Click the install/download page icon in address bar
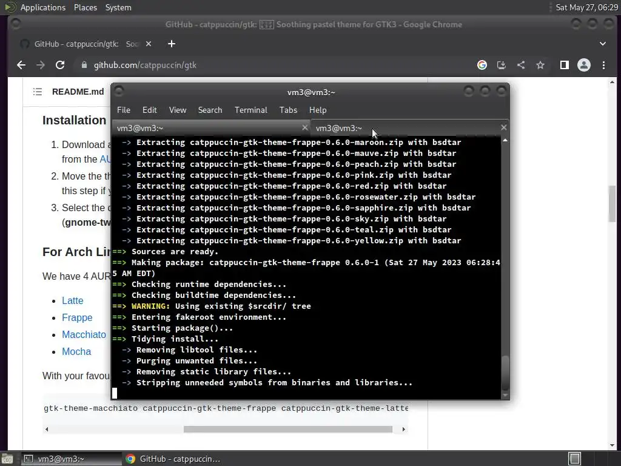Viewport: 621px width, 466px height. (502, 66)
